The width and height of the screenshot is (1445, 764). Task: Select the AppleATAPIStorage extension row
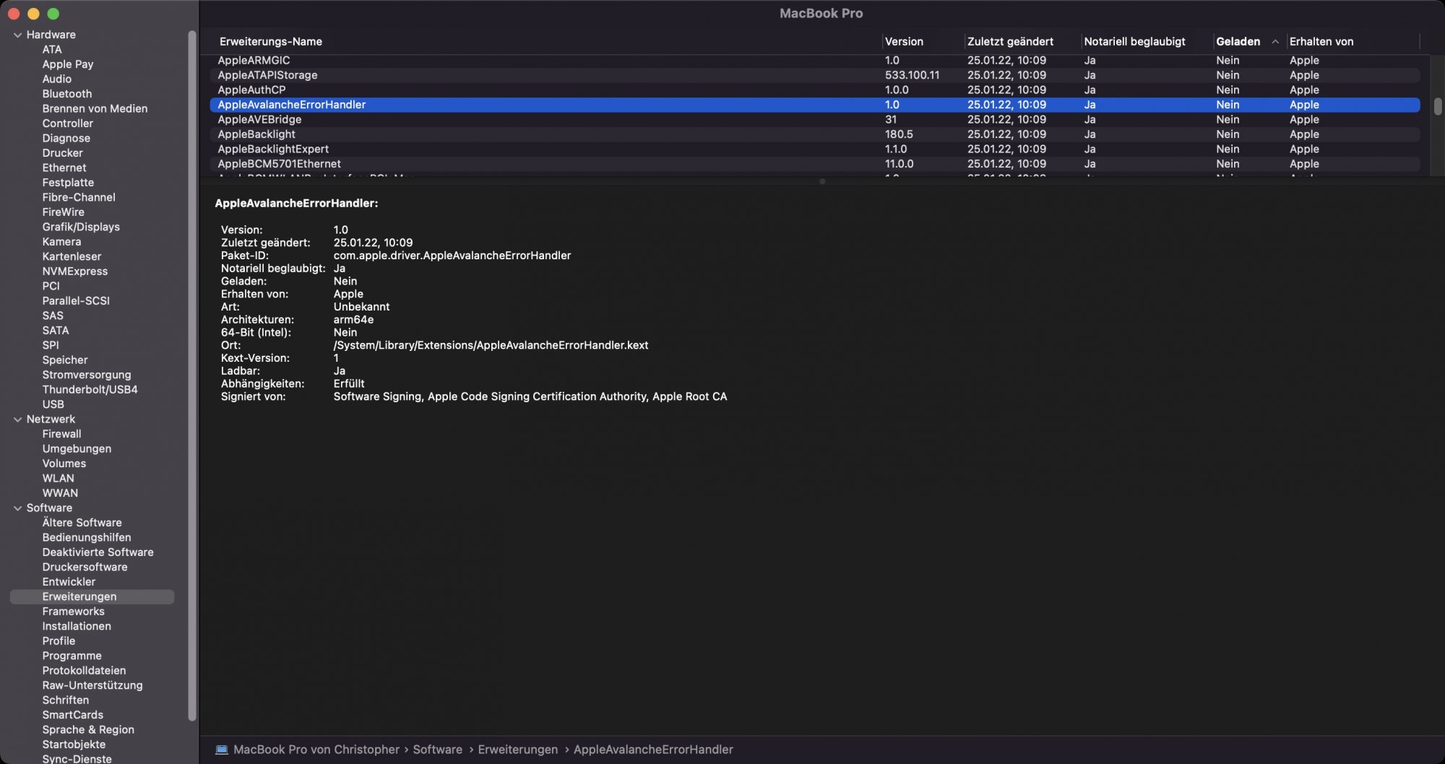pyautogui.click(x=814, y=75)
